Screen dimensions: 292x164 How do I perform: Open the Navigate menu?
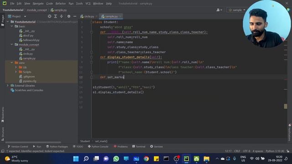coord(38,4)
